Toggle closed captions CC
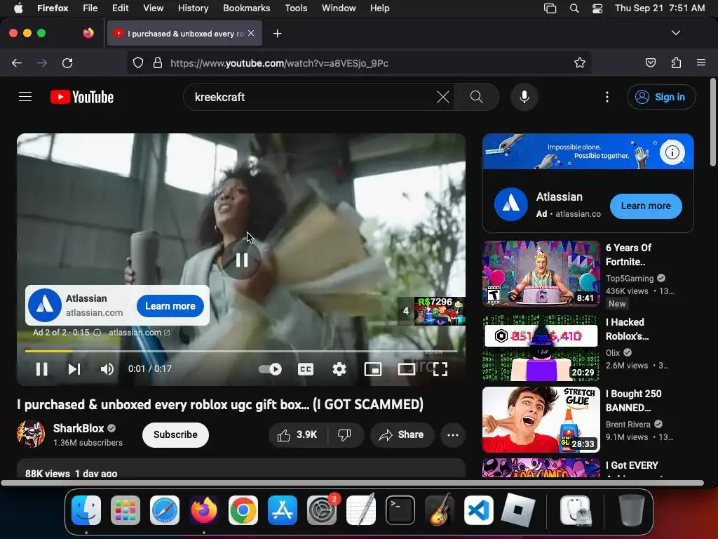Image resolution: width=718 pixels, height=539 pixels. pyautogui.click(x=306, y=369)
